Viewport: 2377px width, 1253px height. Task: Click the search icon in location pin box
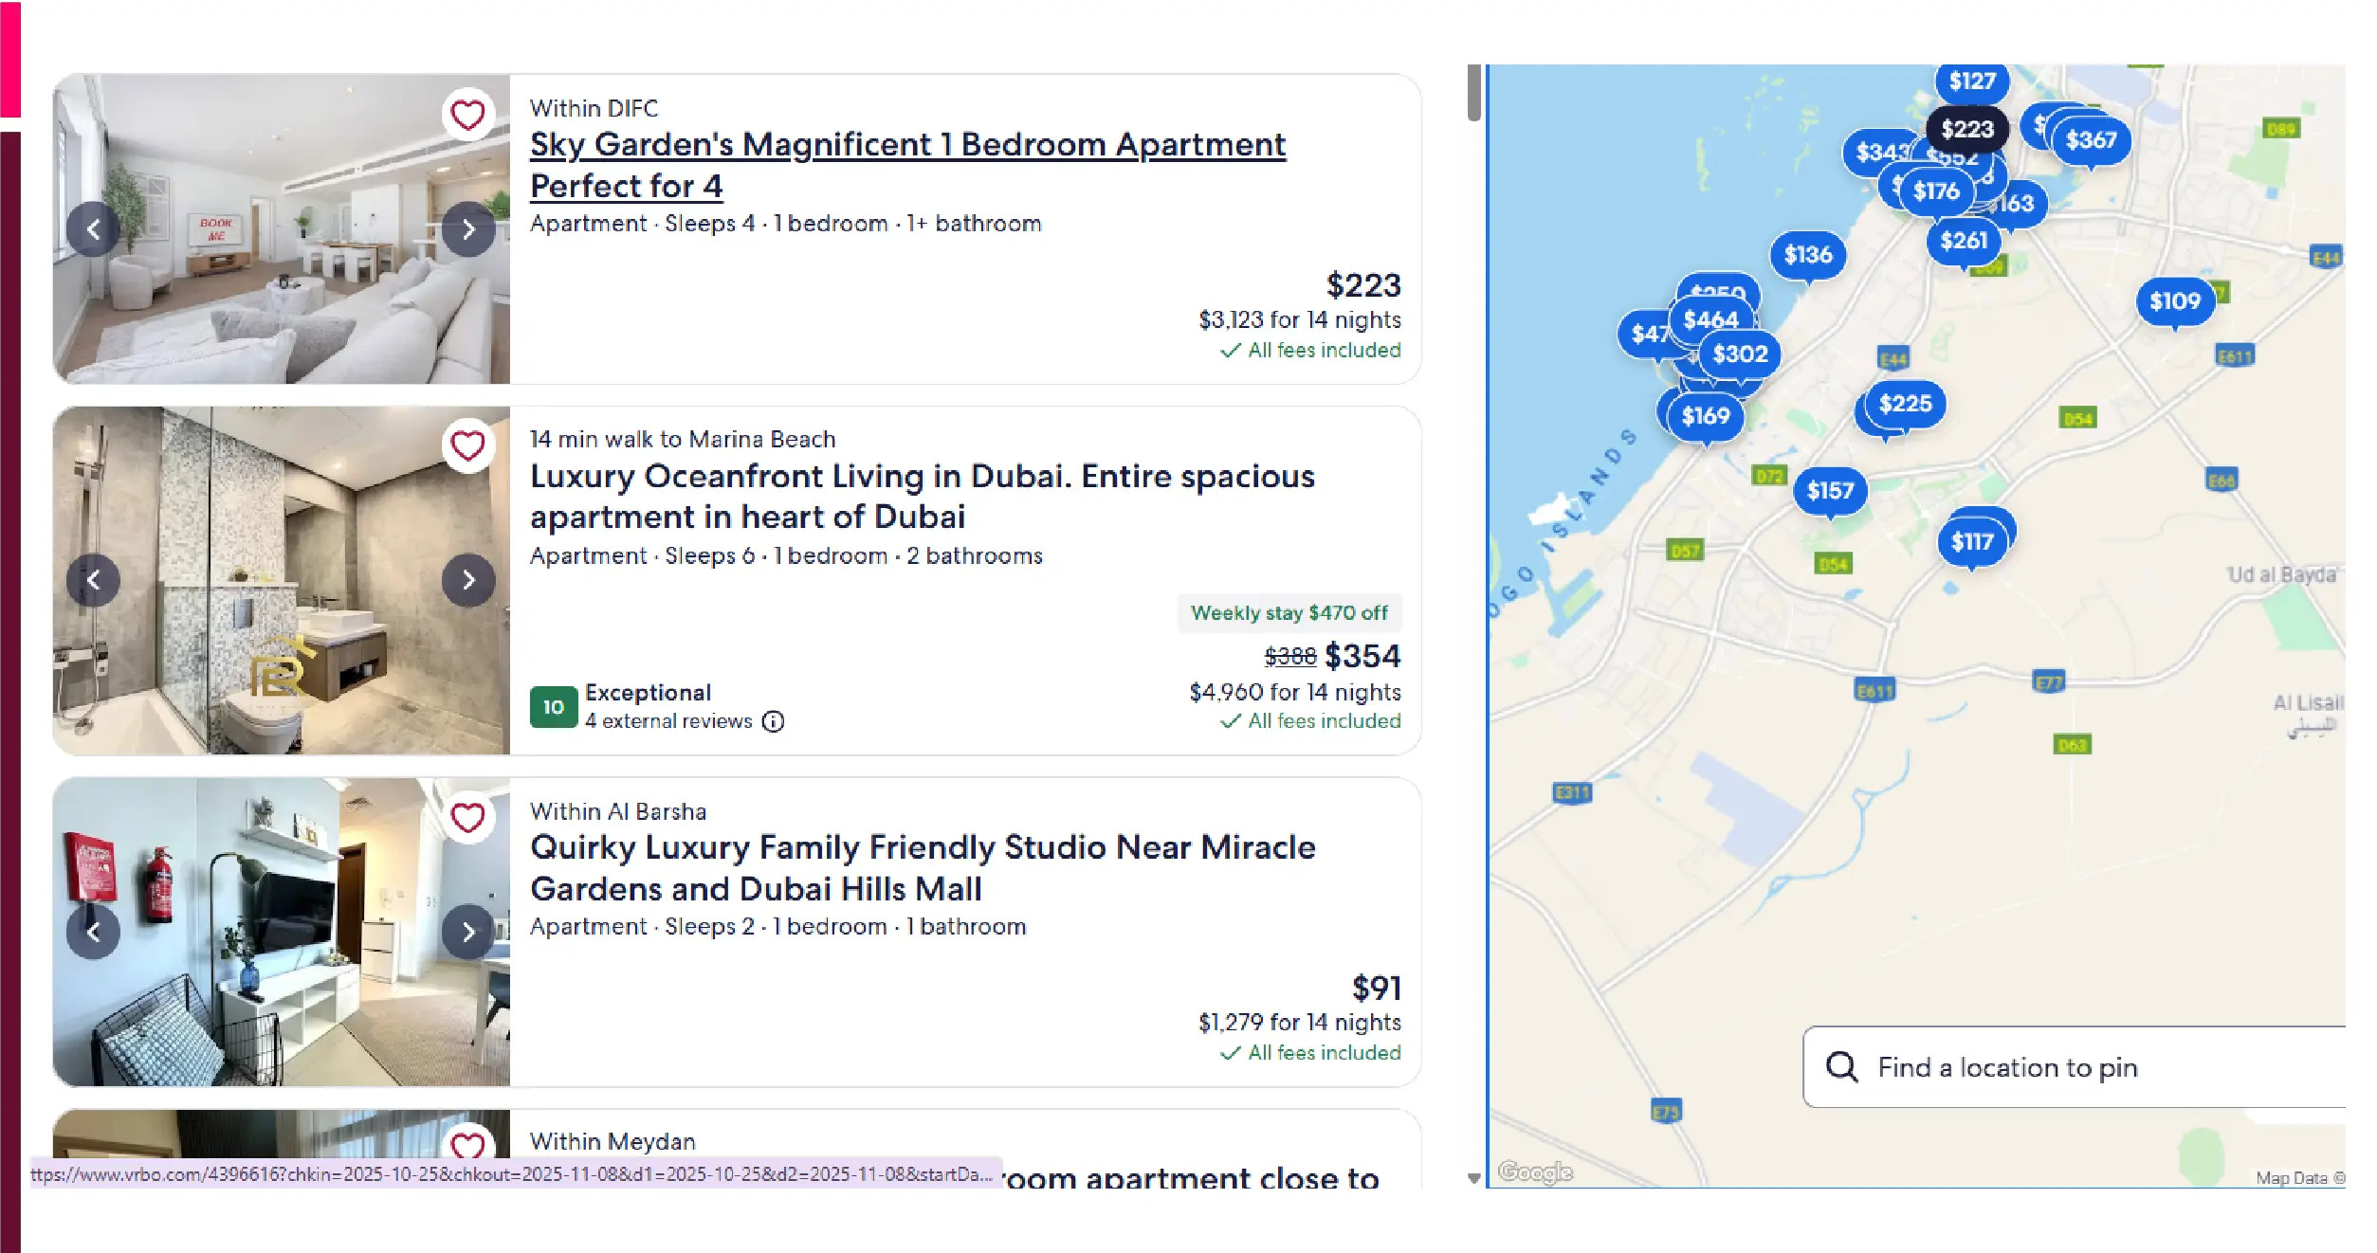(1841, 1067)
